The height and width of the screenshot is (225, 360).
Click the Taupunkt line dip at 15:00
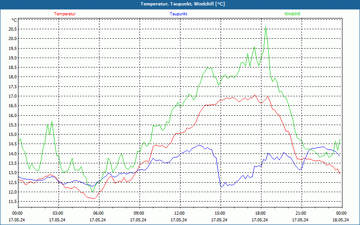click(x=221, y=187)
